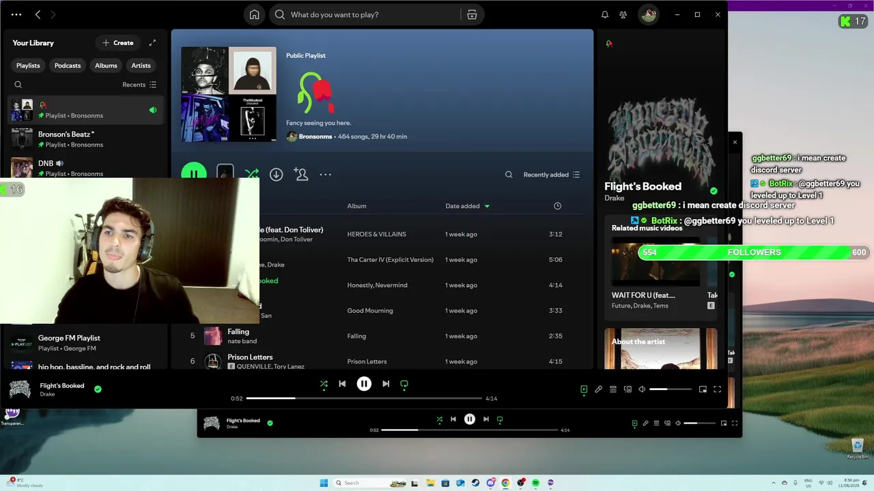Open the queue in main player
Screen dimensions: 874x491
coord(613,389)
